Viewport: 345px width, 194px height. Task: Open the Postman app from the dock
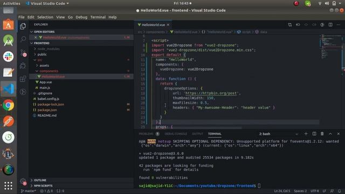(8, 121)
